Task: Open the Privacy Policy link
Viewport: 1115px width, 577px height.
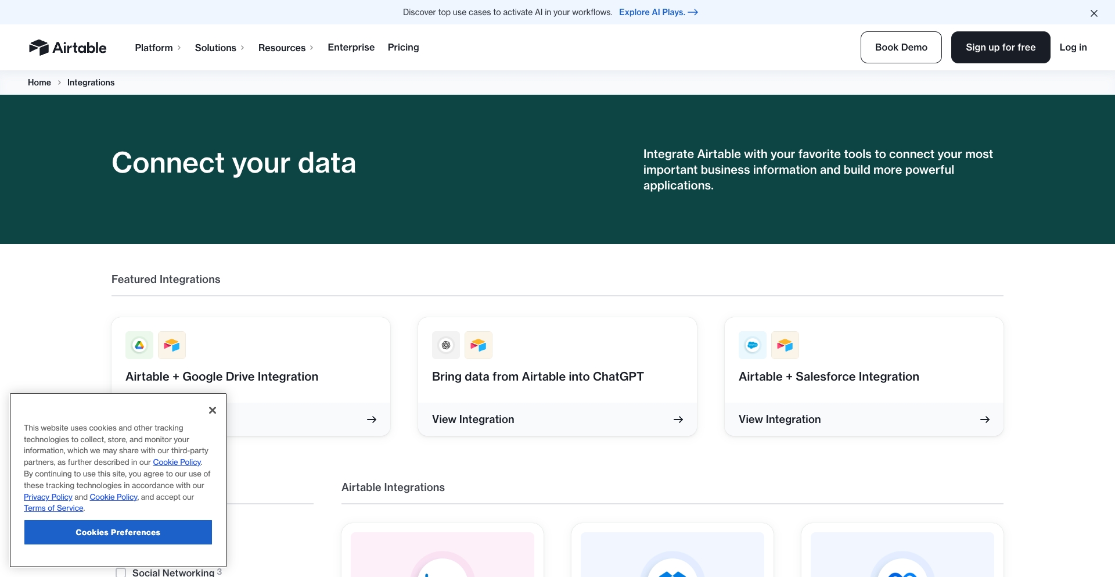Action: point(48,497)
